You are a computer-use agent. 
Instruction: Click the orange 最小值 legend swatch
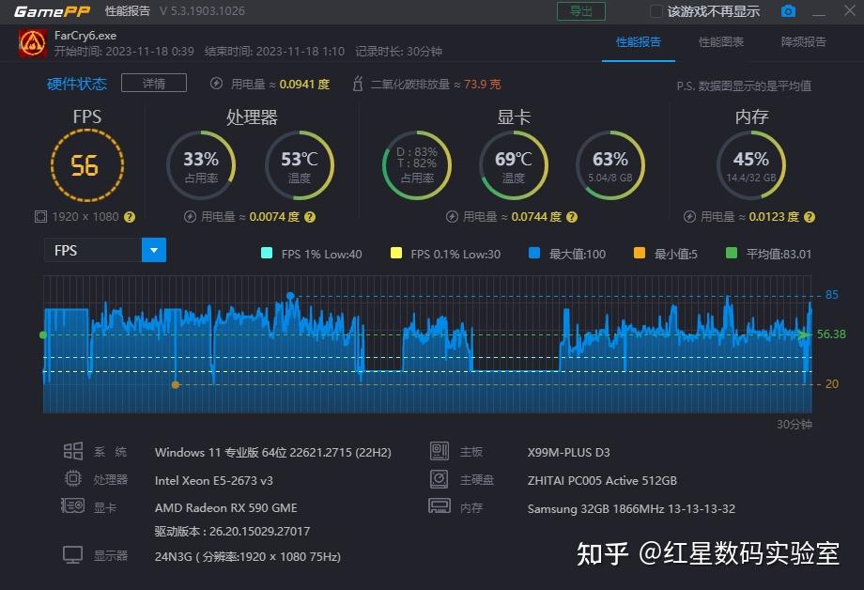click(x=640, y=253)
